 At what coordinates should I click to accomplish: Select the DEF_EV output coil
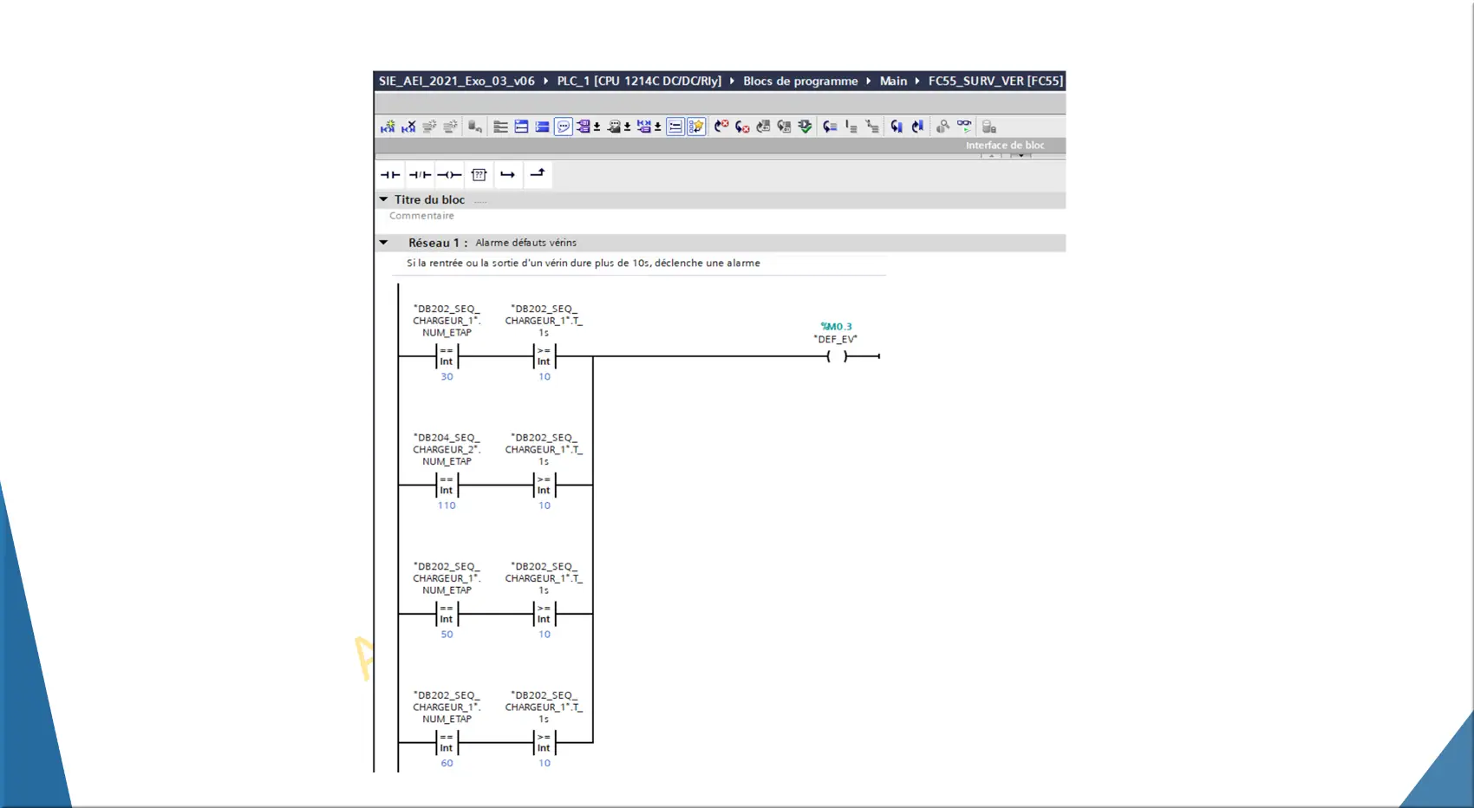837,356
